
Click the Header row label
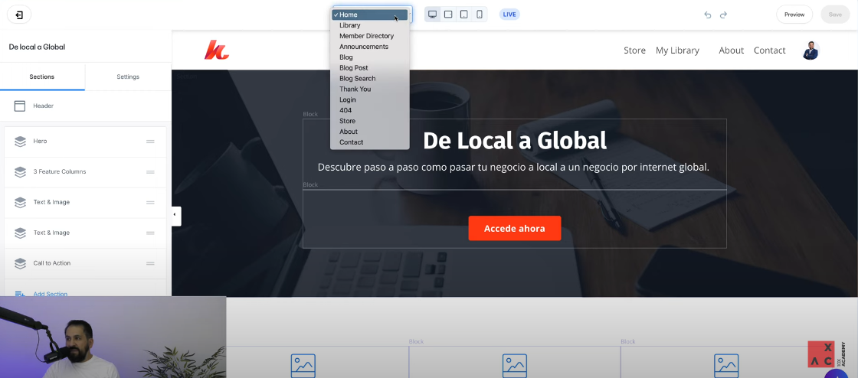click(43, 106)
